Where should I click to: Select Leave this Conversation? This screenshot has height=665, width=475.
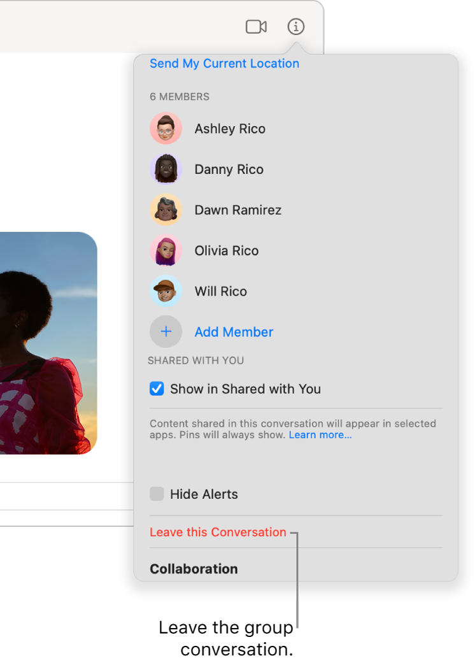click(x=218, y=532)
